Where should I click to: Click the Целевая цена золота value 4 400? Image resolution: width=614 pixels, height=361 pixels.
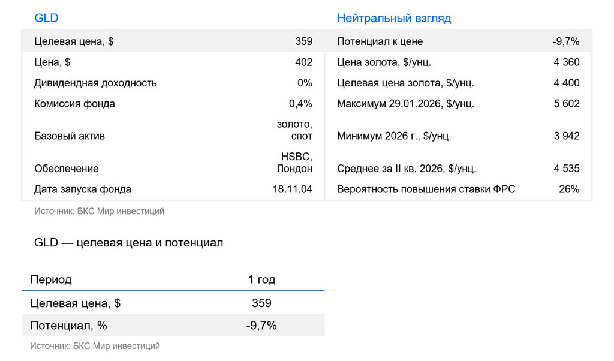pos(566,83)
